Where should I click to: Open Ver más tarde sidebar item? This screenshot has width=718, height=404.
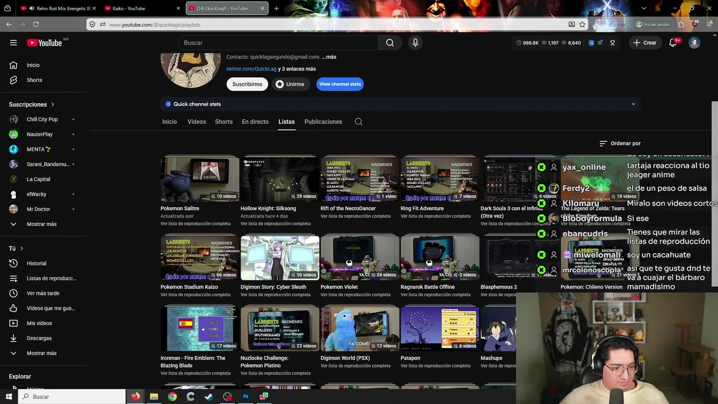coord(43,293)
